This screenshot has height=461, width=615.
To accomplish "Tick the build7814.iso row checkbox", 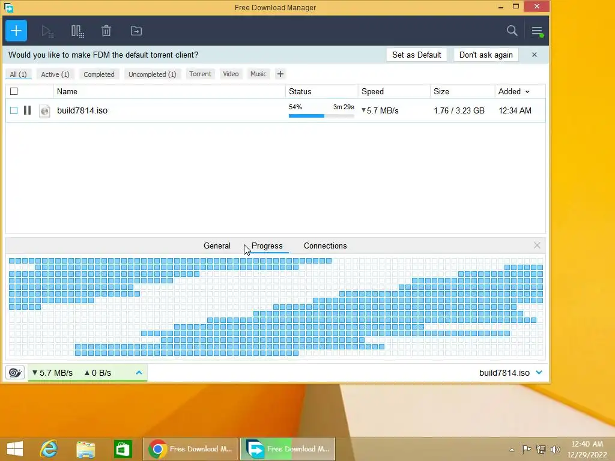I will [x=14, y=110].
